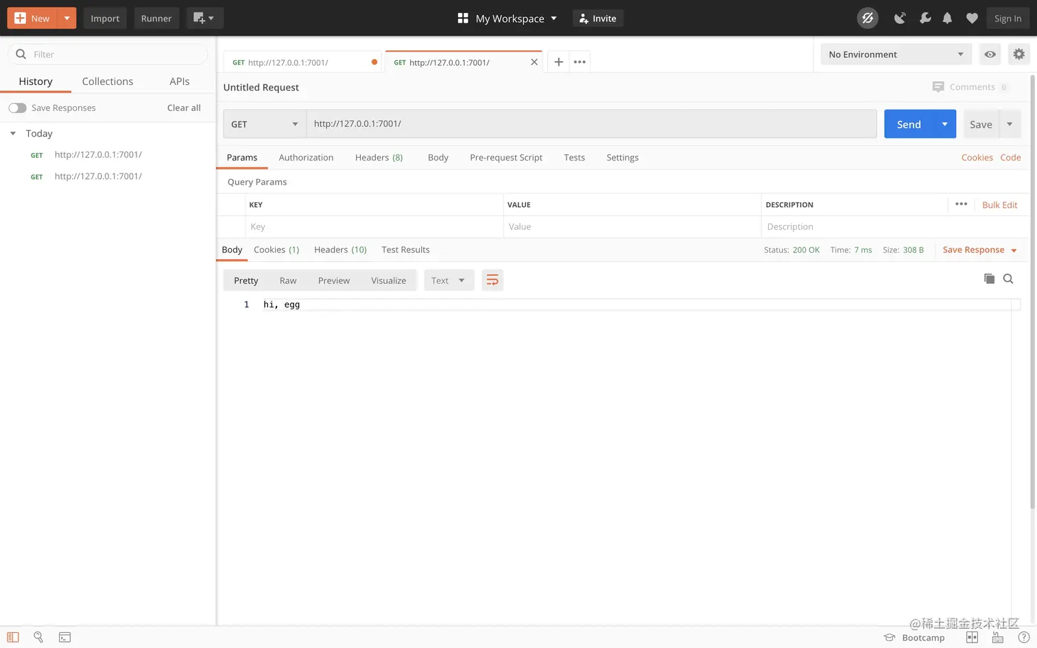This screenshot has height=648, width=1037.
Task: Open the Authorization tab
Action: point(306,158)
